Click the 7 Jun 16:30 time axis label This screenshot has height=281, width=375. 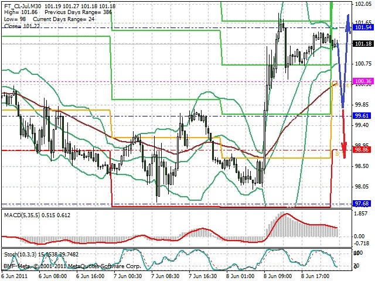tap(203, 276)
